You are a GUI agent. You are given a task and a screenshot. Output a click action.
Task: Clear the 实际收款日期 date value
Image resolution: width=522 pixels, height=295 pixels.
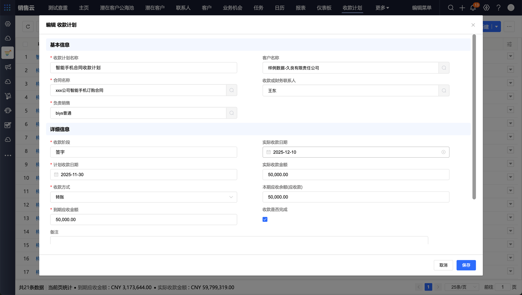[x=443, y=152]
